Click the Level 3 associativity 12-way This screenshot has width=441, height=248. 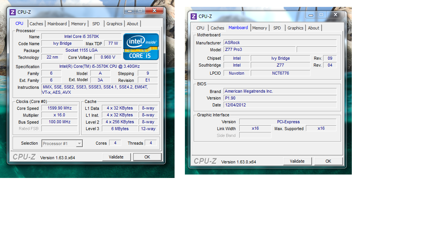click(148, 129)
